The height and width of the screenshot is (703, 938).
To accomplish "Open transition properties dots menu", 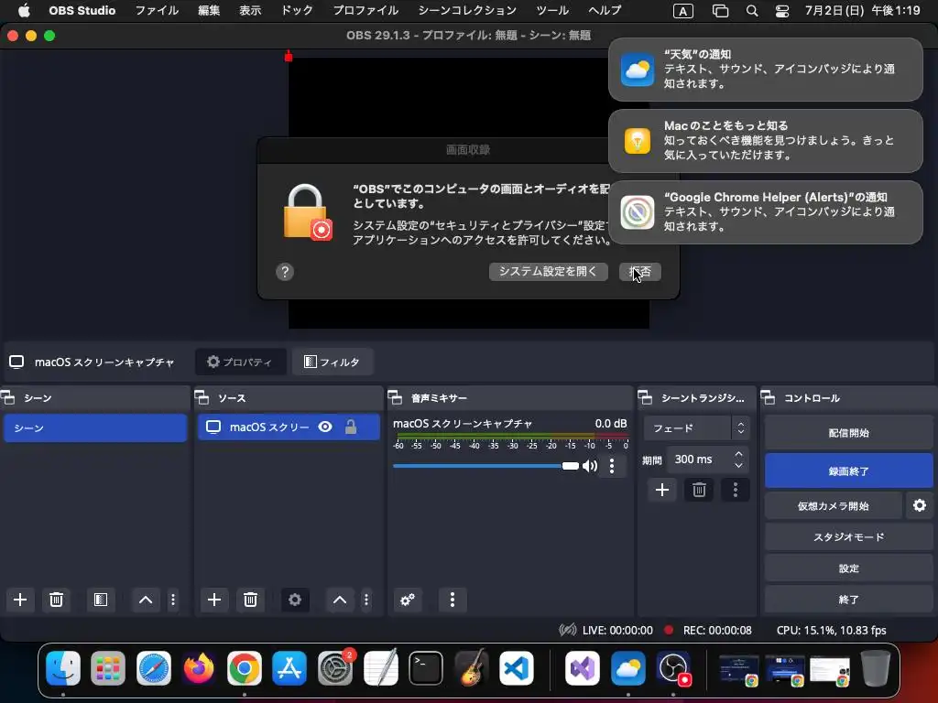I will point(736,491).
